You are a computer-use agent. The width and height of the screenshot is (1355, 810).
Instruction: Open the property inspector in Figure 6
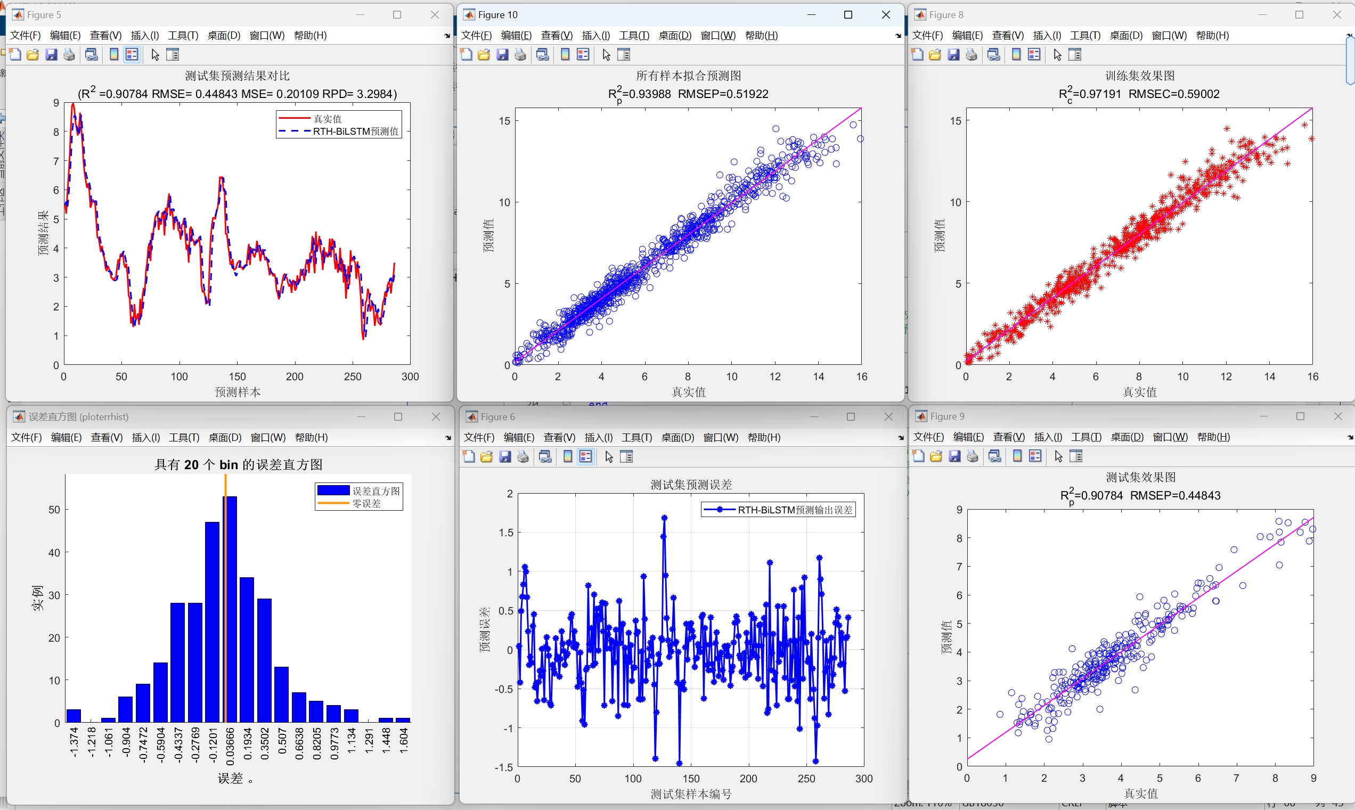point(626,456)
